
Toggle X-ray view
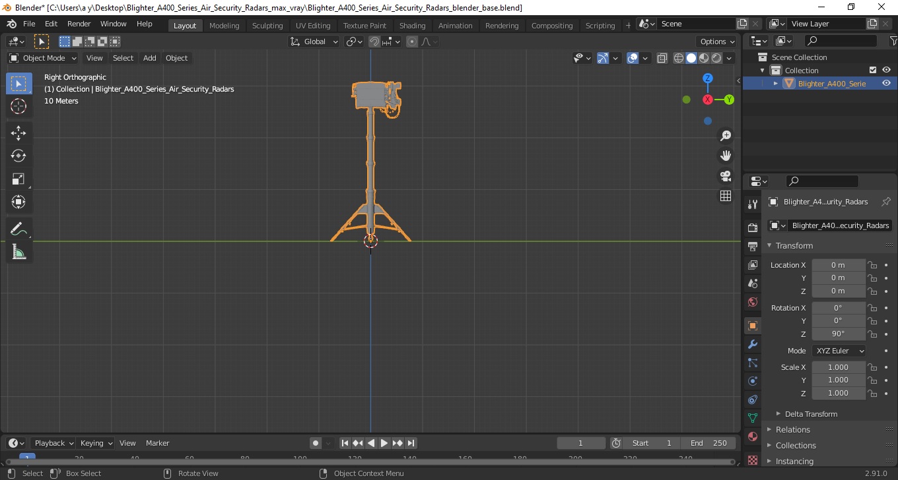pos(662,58)
